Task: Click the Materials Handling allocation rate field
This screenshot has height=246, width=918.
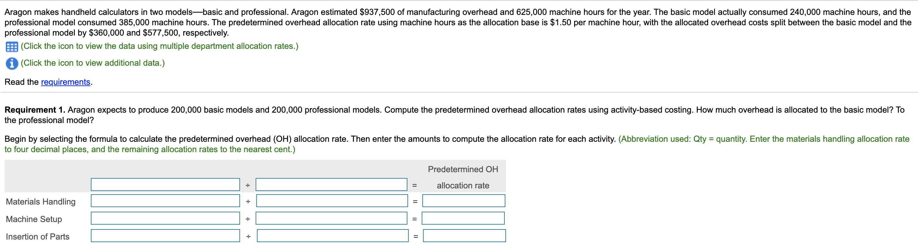Action: [463, 200]
